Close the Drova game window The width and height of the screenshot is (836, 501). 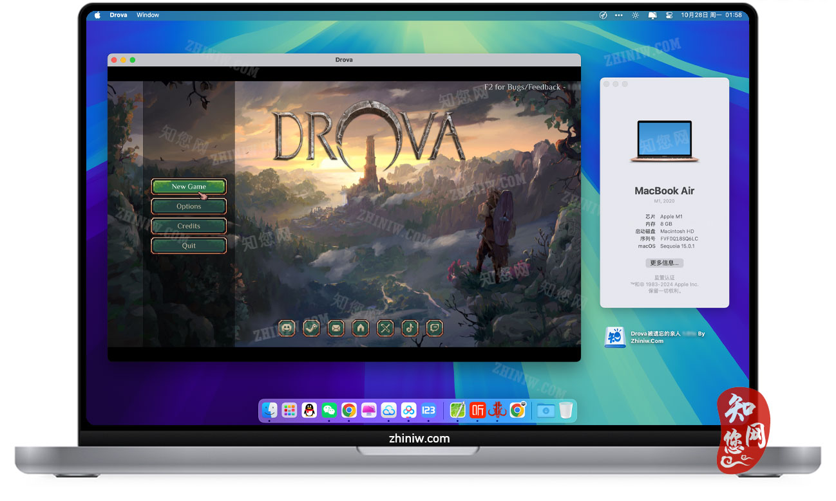coord(115,60)
